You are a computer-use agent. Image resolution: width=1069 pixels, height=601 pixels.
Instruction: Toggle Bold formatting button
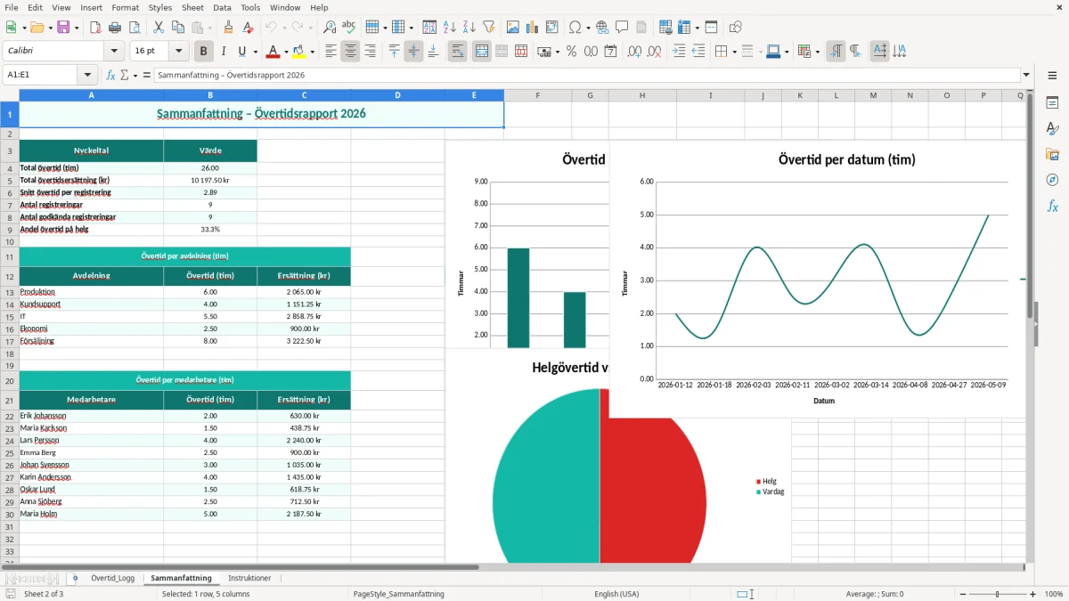pos(204,52)
